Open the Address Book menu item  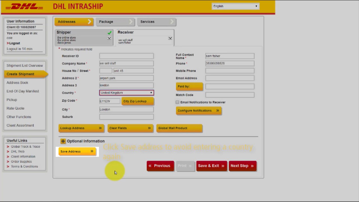pyautogui.click(x=17, y=82)
